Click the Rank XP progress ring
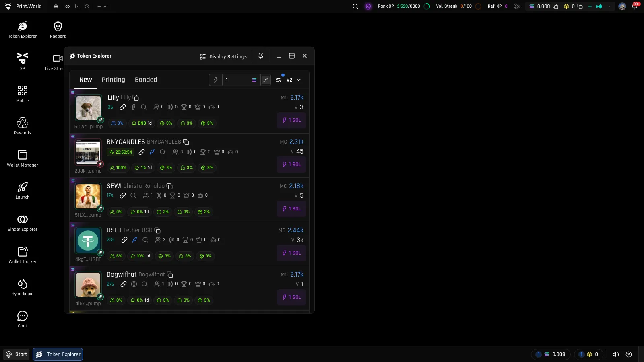Image resolution: width=644 pixels, height=362 pixels. pos(427,6)
